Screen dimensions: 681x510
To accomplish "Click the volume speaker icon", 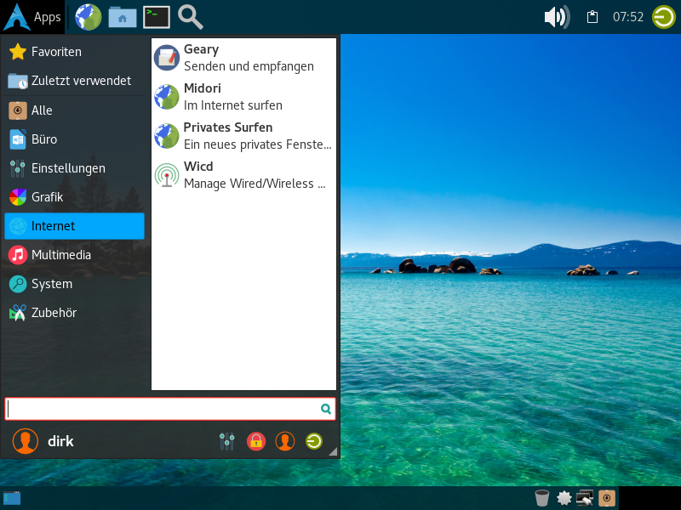I will click(556, 17).
